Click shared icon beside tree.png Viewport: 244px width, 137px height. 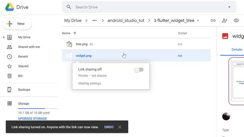[91, 44]
